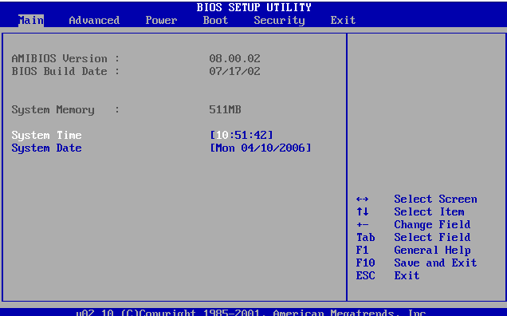Click build date value 07/17/02

(234, 71)
